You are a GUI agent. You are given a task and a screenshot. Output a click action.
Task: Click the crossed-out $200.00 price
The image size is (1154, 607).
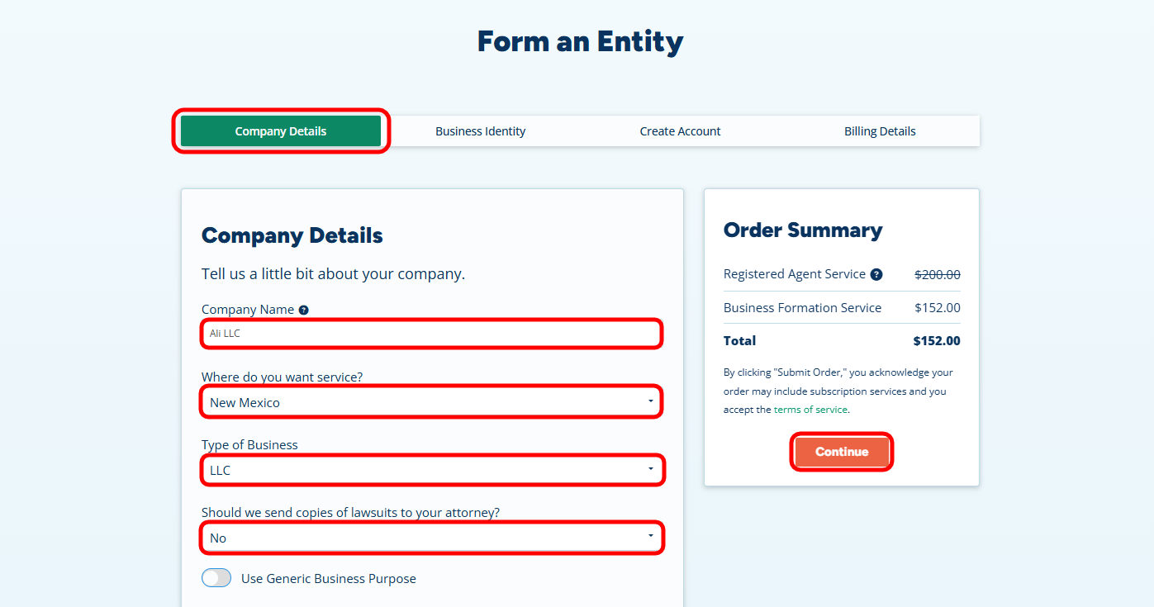[x=937, y=275]
